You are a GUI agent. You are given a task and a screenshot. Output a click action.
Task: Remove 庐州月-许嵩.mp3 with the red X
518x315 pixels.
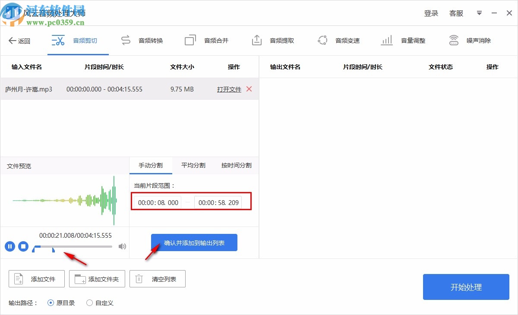[249, 89]
